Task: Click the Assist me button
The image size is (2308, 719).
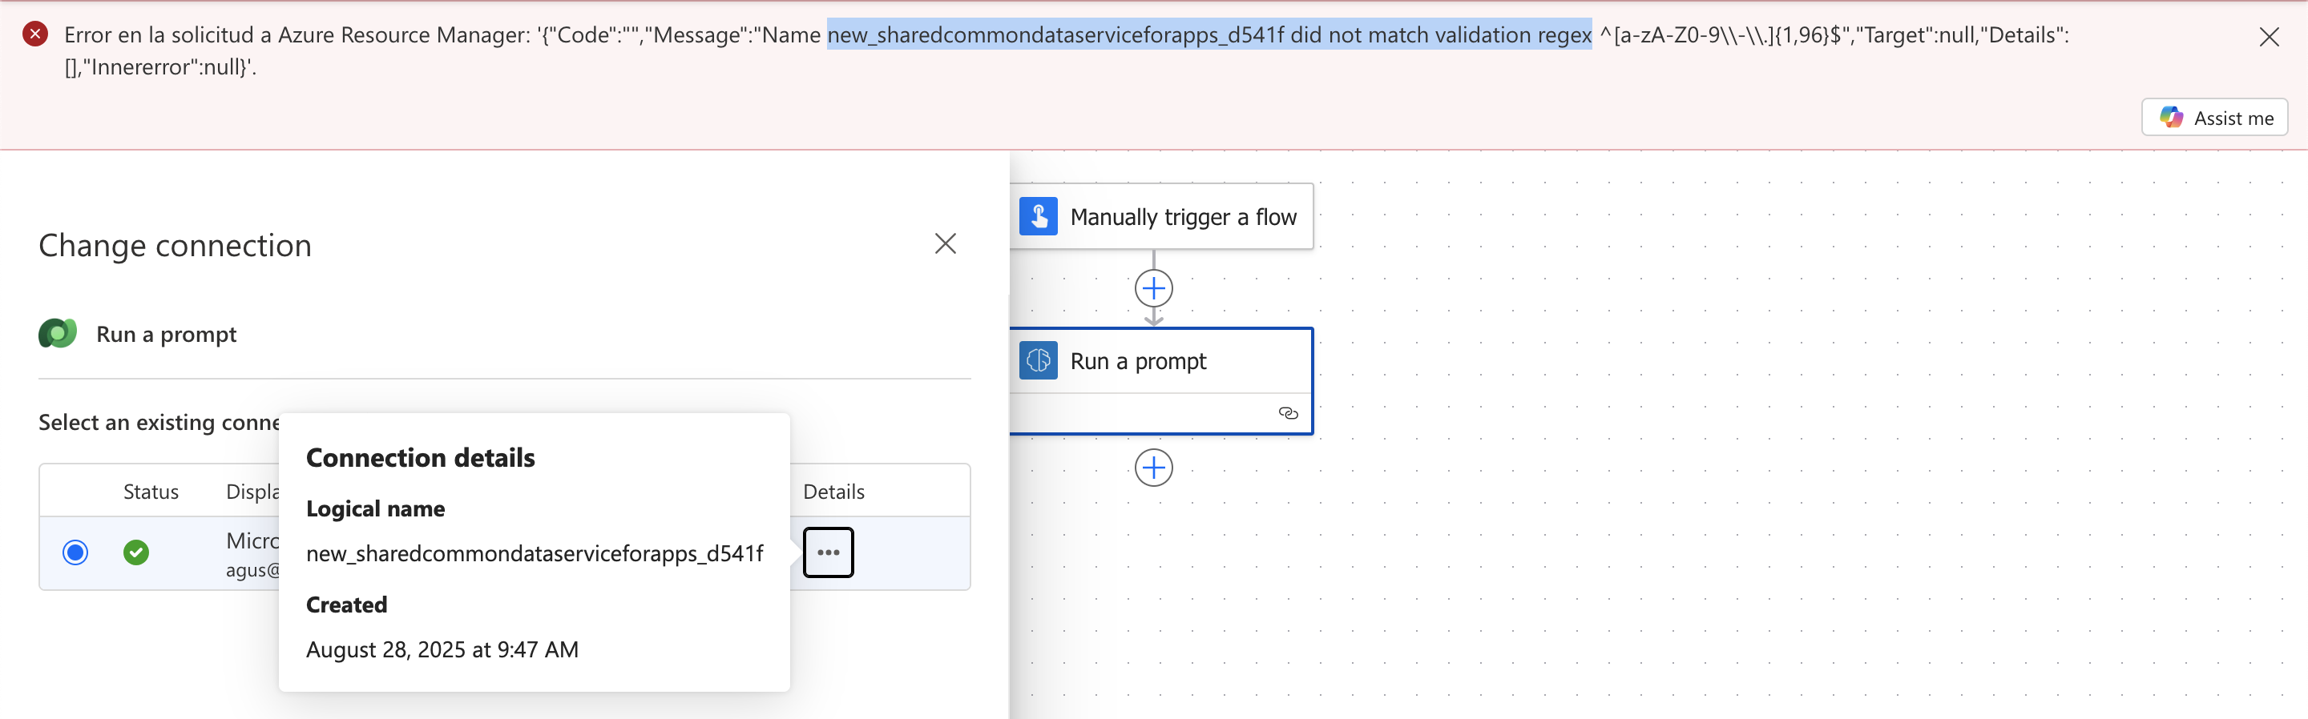Action: coord(2214,117)
